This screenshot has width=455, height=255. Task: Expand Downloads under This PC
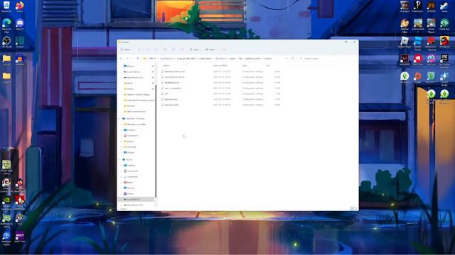tap(122, 176)
